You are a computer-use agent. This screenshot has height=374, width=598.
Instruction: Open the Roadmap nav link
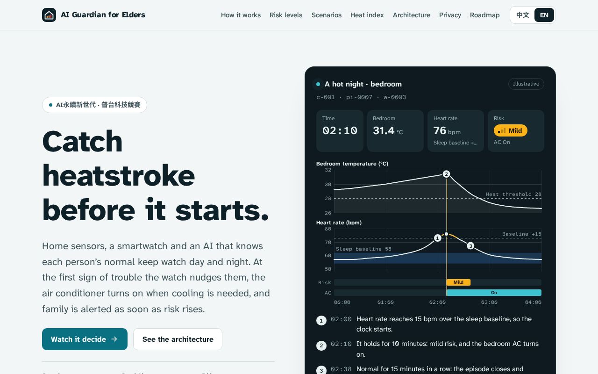click(485, 15)
